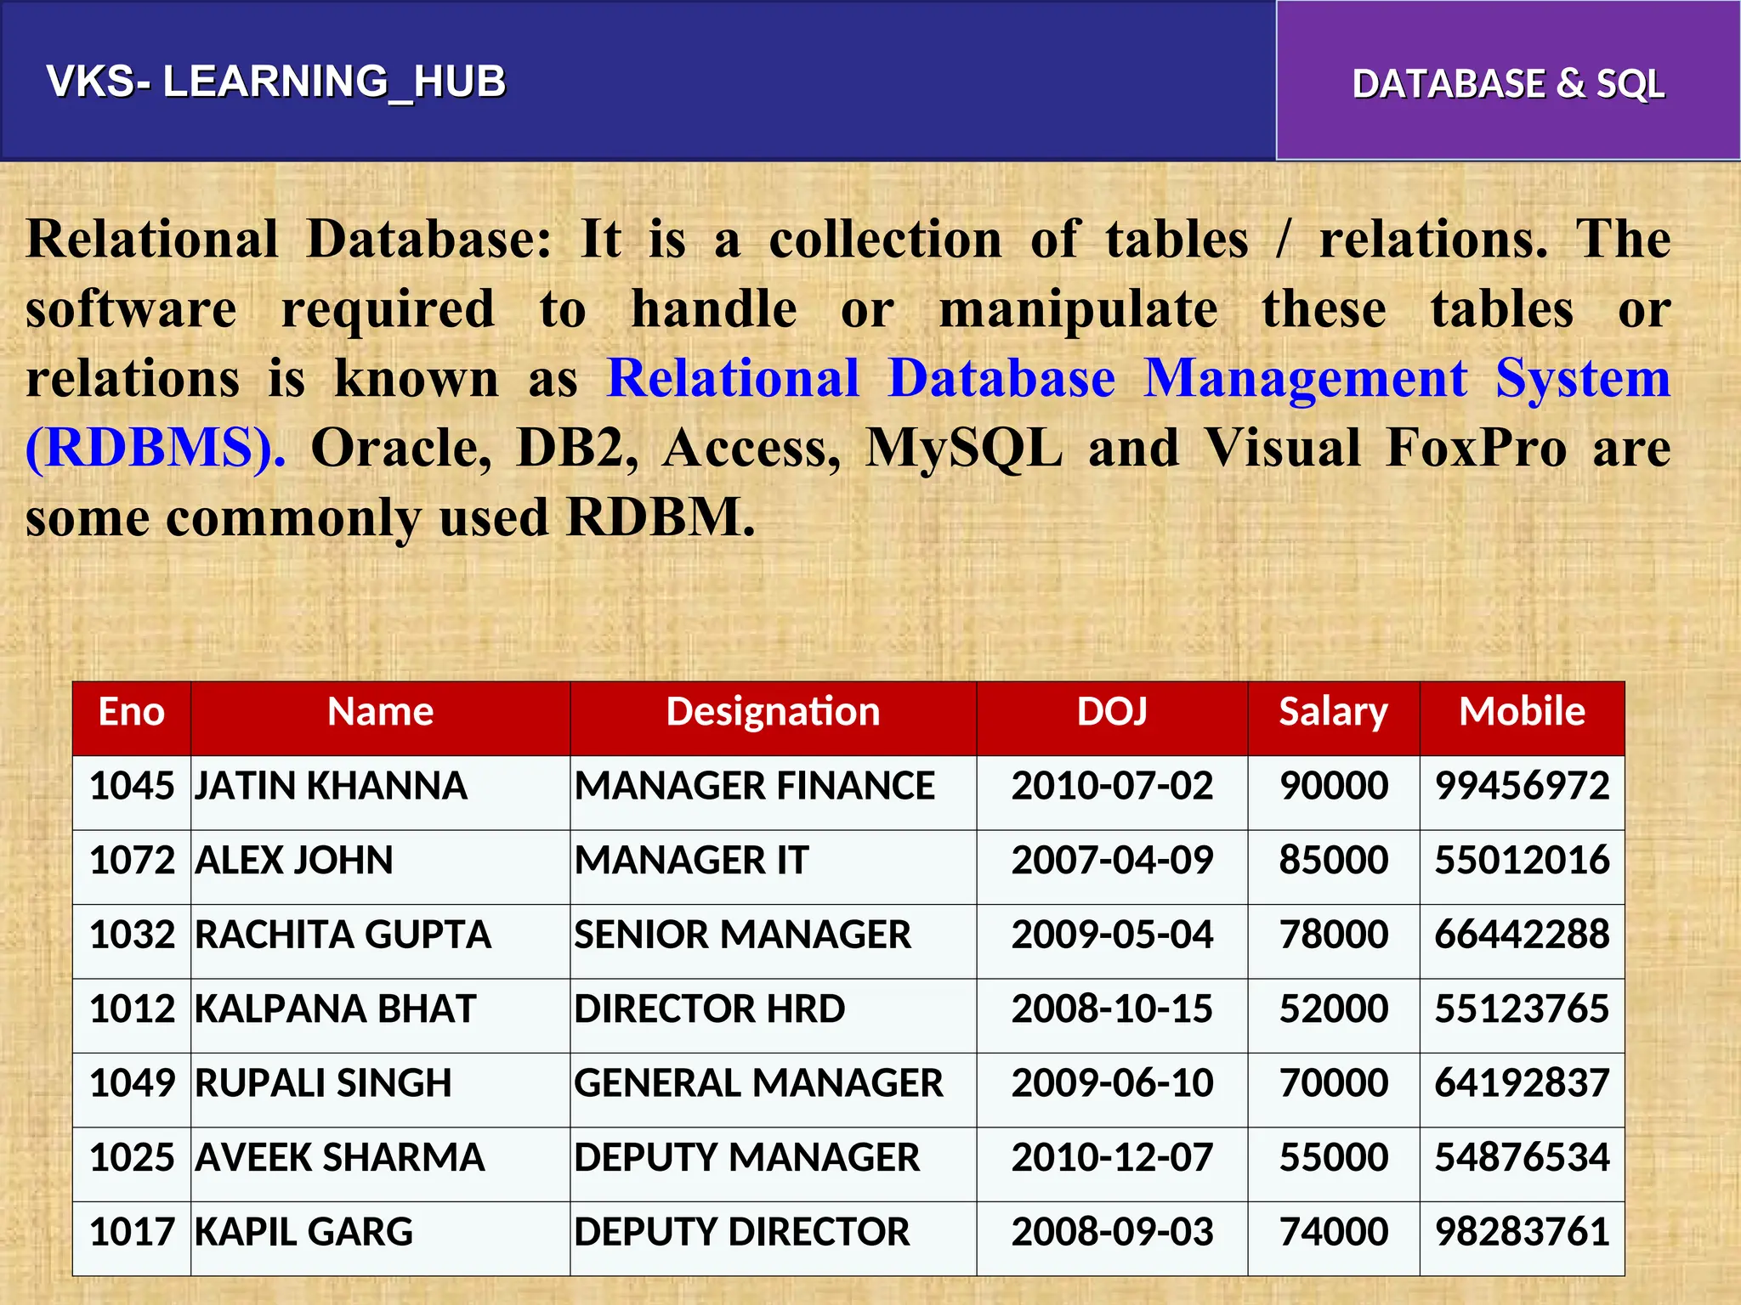This screenshot has height=1305, width=1741.
Task: Click the name KAPIL GARG
Action: click(303, 1232)
